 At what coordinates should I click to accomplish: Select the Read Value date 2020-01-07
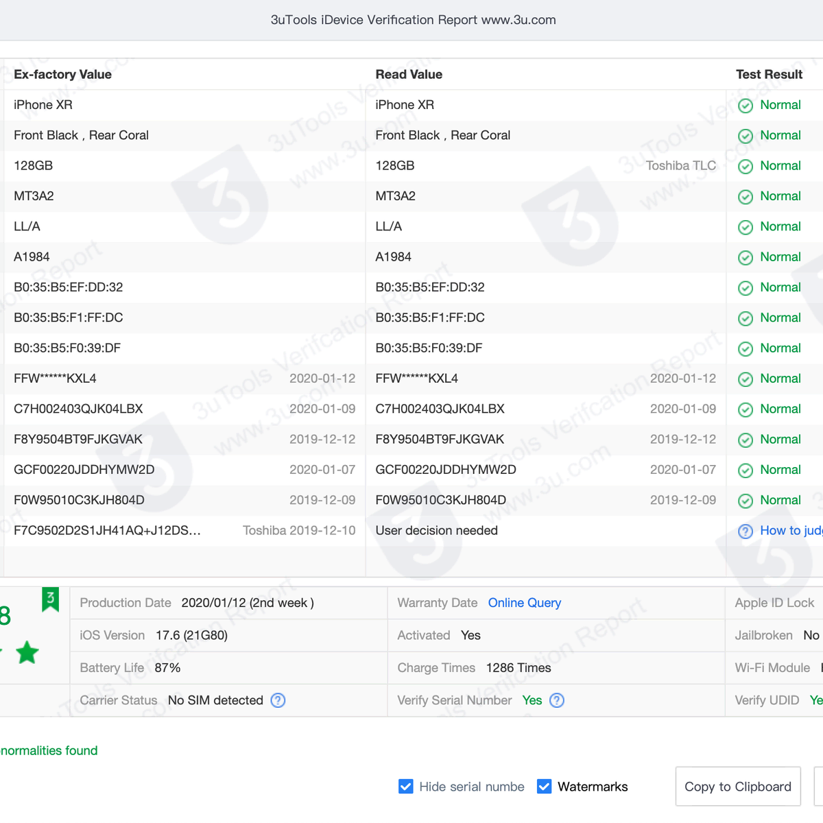coord(683,469)
